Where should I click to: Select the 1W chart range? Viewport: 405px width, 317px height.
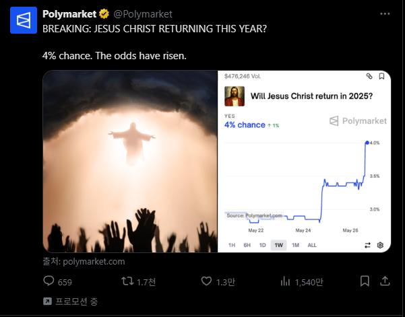(x=279, y=245)
